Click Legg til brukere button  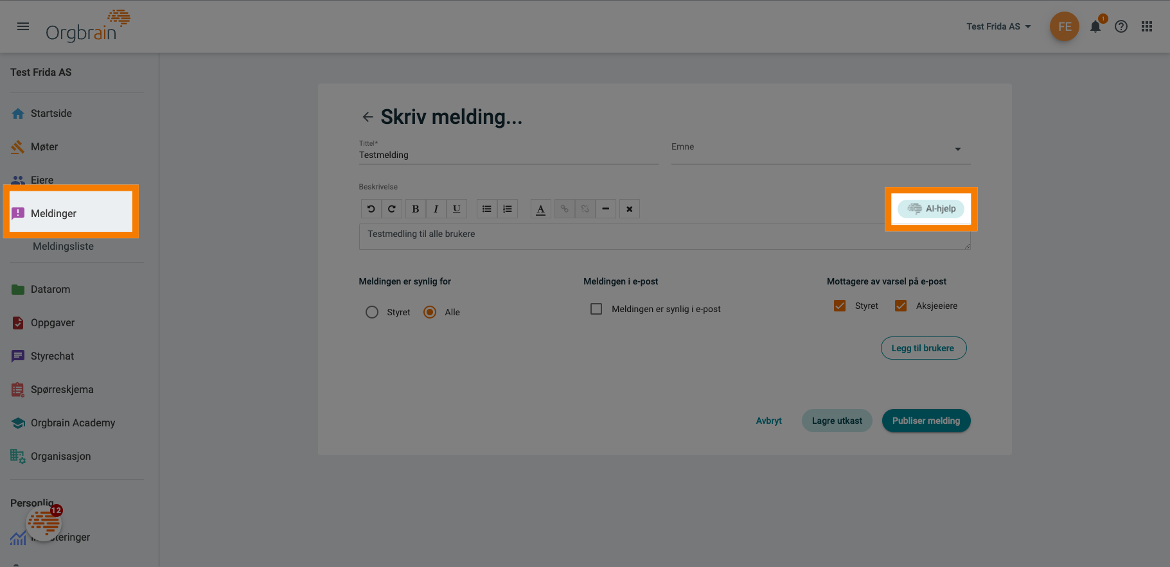923,348
